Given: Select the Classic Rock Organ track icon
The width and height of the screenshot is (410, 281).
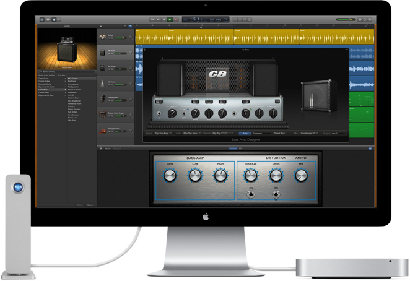Looking at the screenshot, I should click(x=103, y=114).
